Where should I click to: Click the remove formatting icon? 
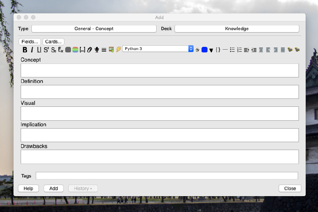click(x=60, y=50)
